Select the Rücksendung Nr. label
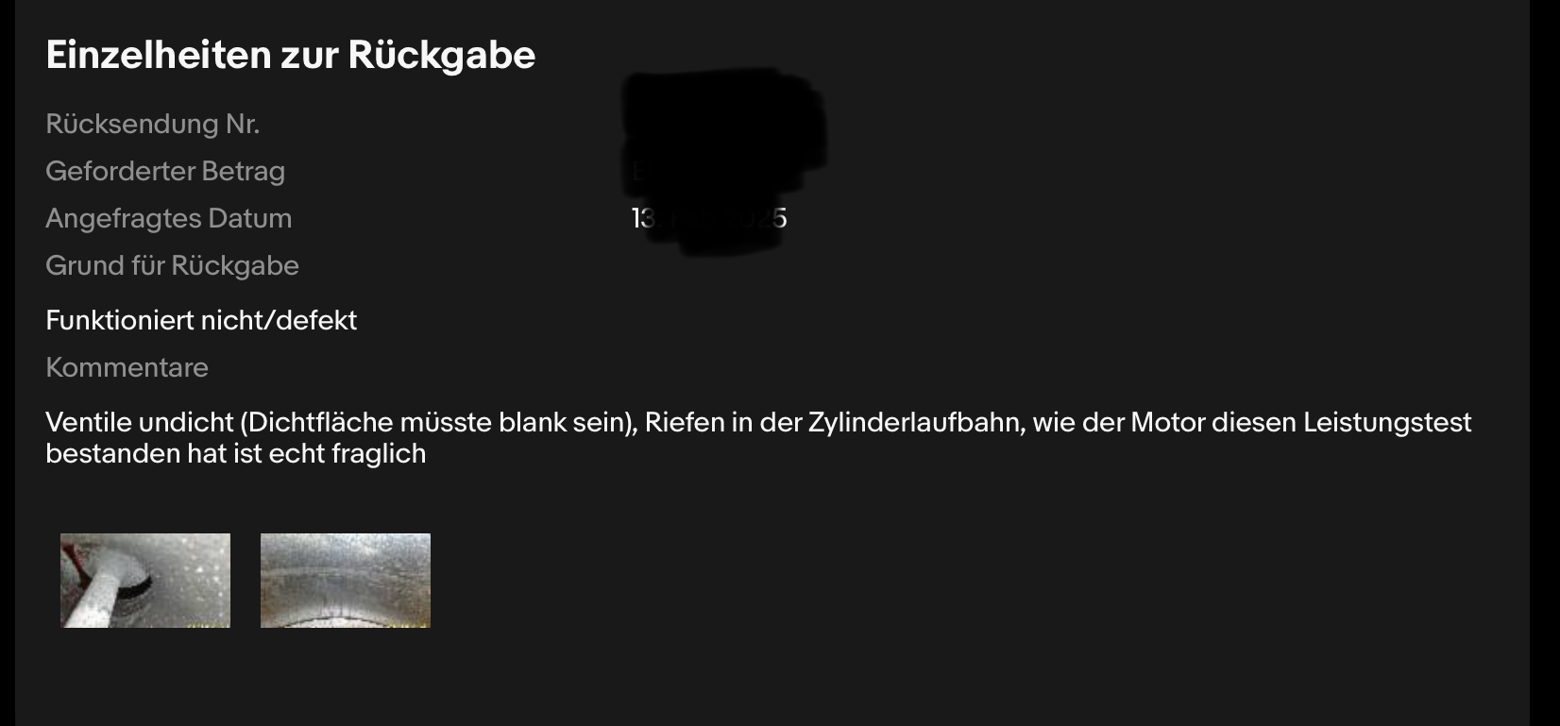This screenshot has height=726, width=1560. 153,124
